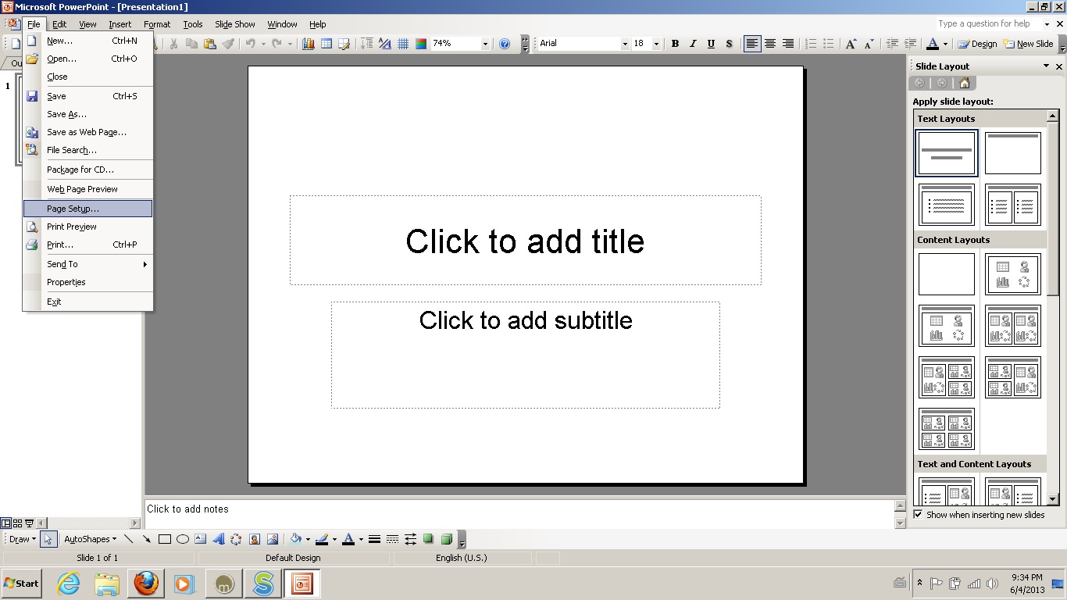1067x600 pixels.
Task: Open the Slide Layout task pane dropdown
Action: (x=1046, y=66)
